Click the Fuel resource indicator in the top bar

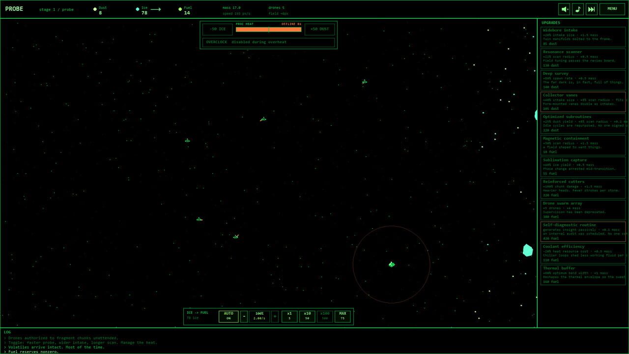(x=186, y=10)
